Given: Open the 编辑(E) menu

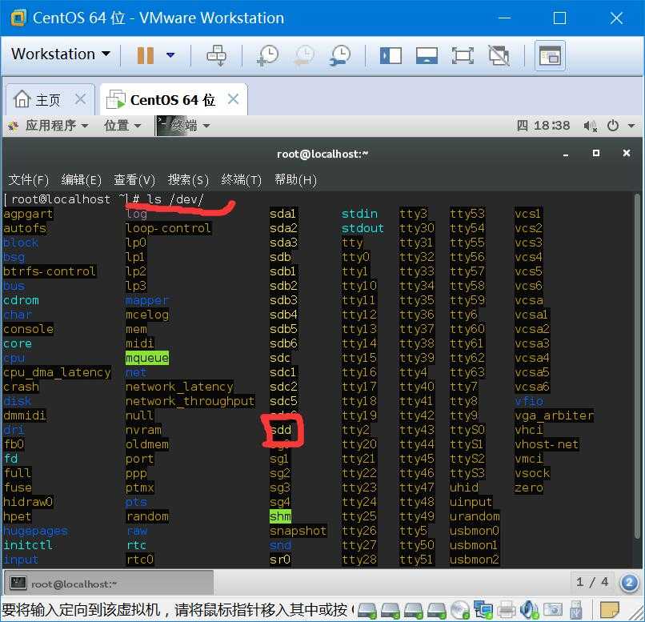Looking at the screenshot, I should (81, 180).
